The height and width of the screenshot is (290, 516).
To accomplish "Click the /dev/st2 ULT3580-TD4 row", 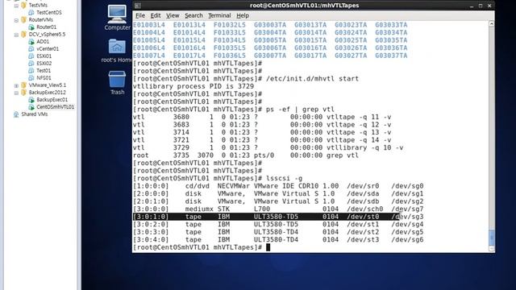I will (278, 232).
